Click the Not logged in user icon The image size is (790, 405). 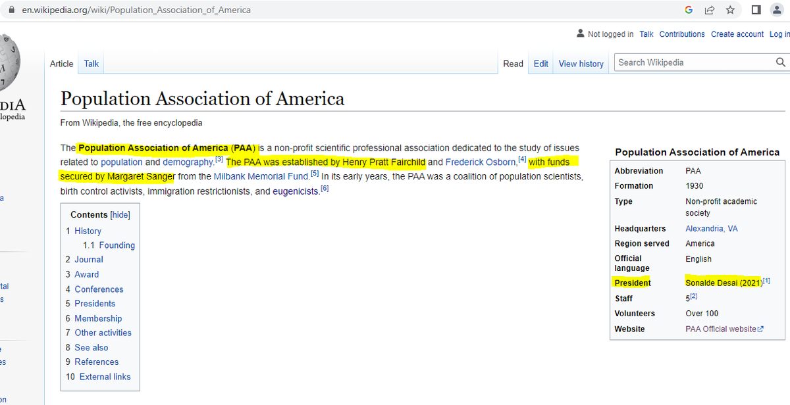click(x=580, y=34)
